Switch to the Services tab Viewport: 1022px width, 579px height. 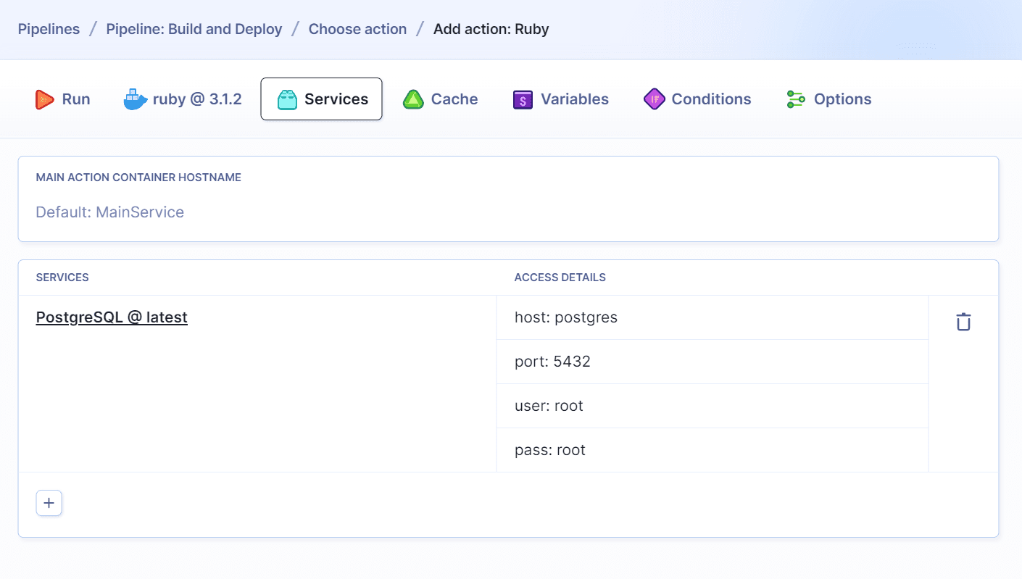click(x=321, y=99)
